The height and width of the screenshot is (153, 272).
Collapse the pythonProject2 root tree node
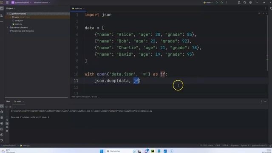tap(8, 14)
